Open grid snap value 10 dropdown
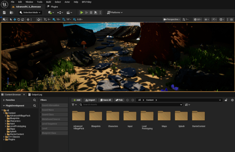This screenshot has height=152, width=235. tap(58, 19)
